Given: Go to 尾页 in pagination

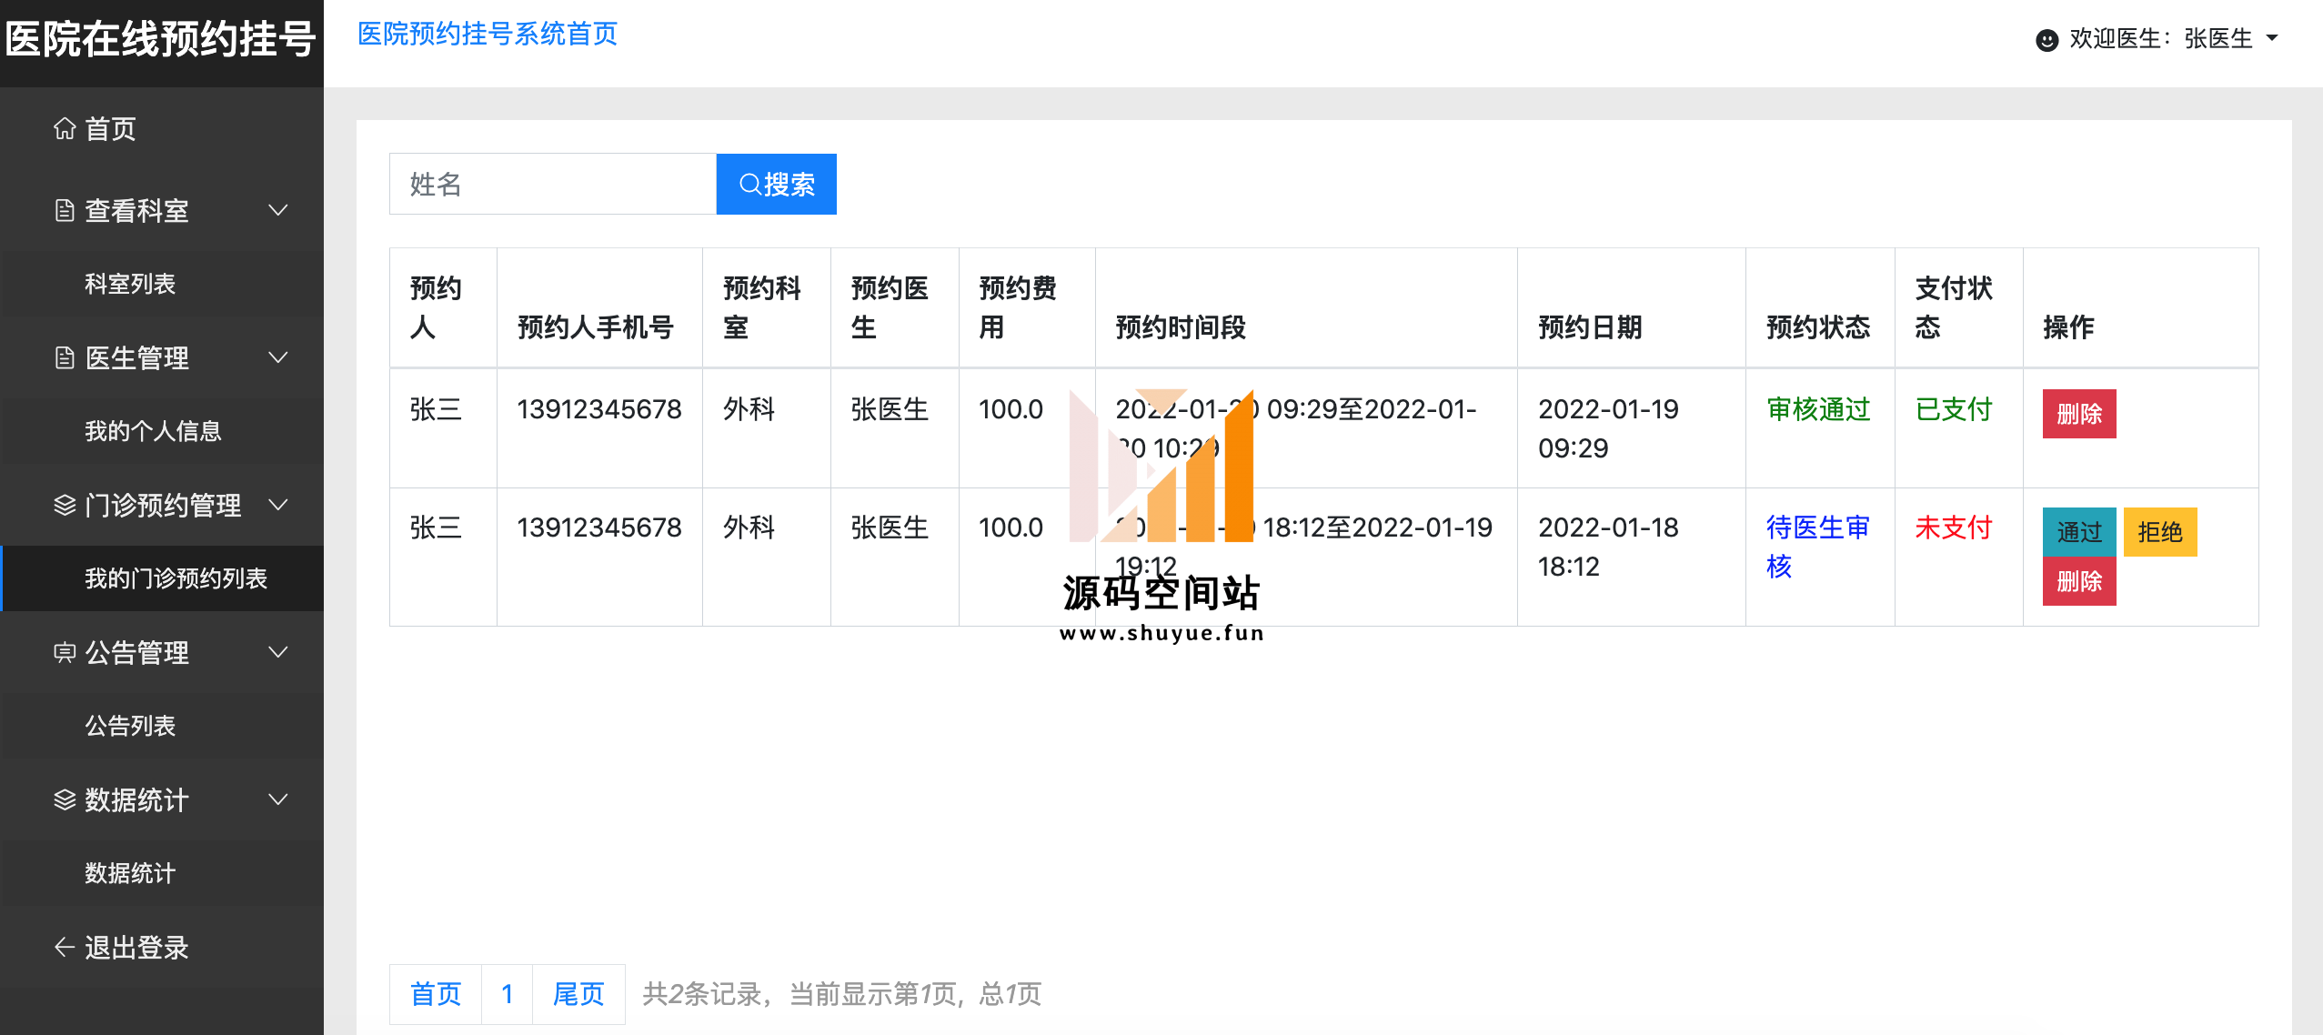Looking at the screenshot, I should point(578,994).
